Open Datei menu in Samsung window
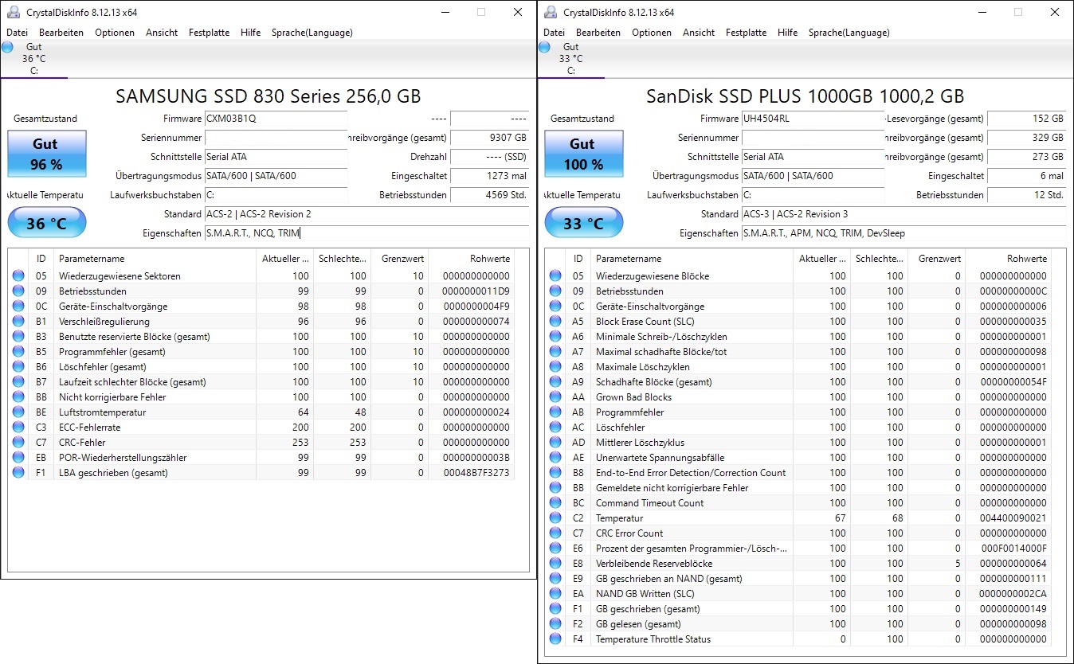1074x664 pixels. tap(17, 33)
